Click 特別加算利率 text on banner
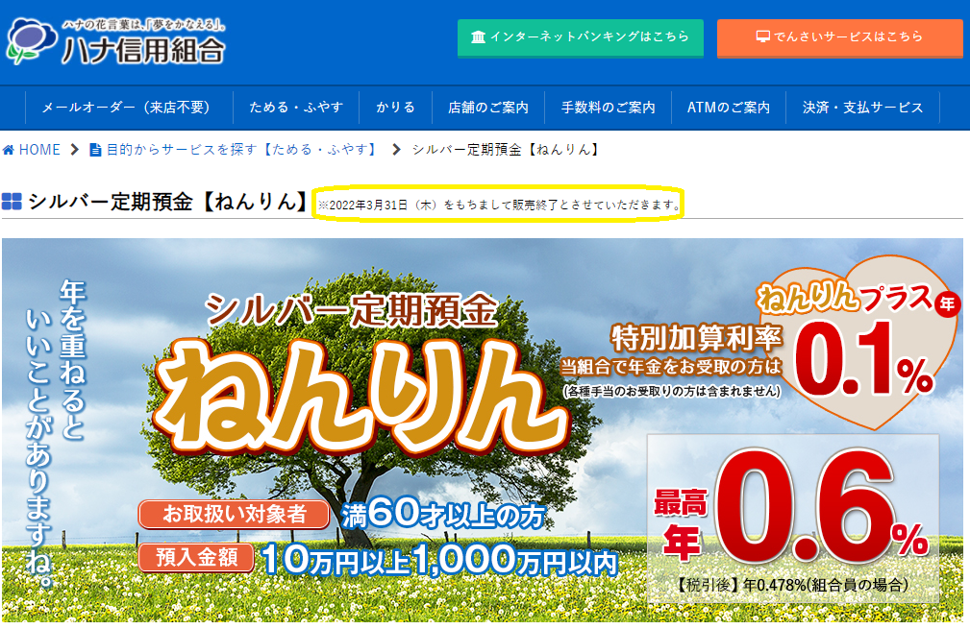 [697, 337]
